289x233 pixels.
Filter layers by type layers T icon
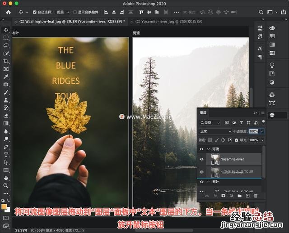[241, 123]
